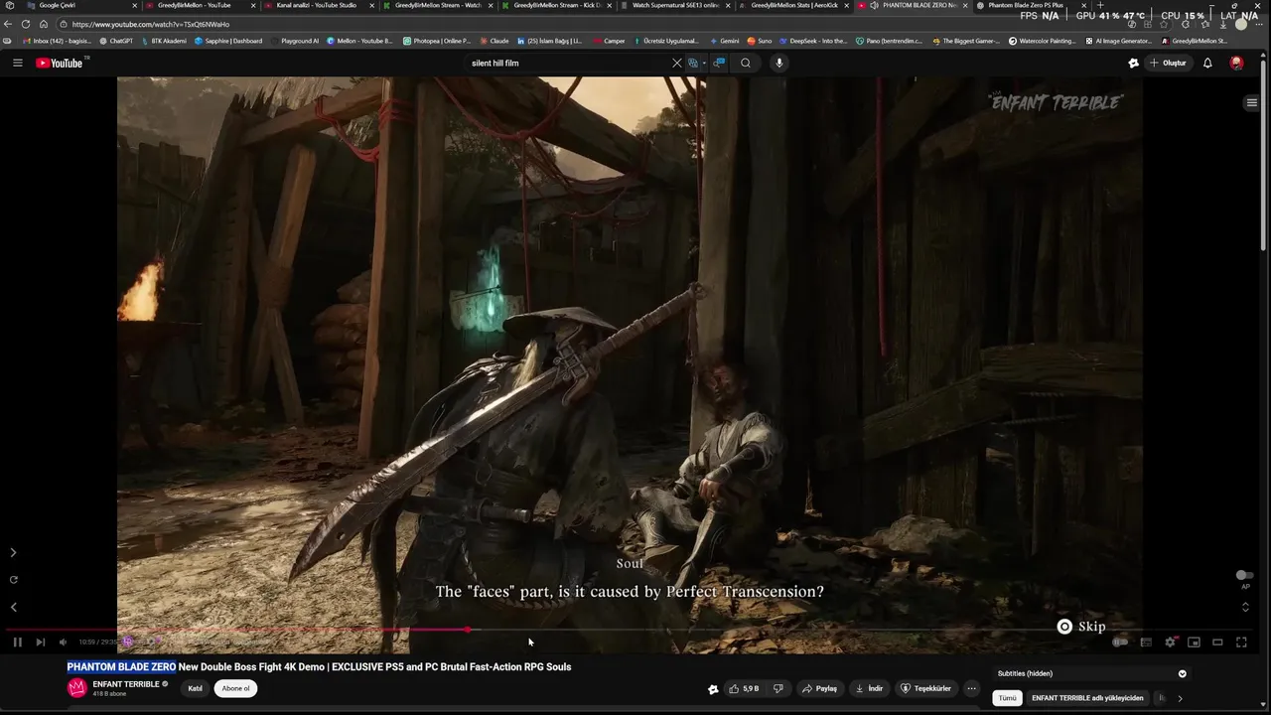
Task: Open the side panel list icon
Action: point(1251,103)
